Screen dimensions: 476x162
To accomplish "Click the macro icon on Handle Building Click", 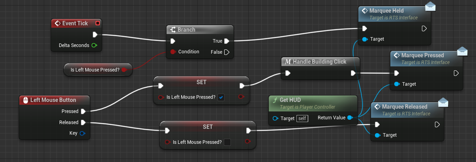I will click(288, 62).
